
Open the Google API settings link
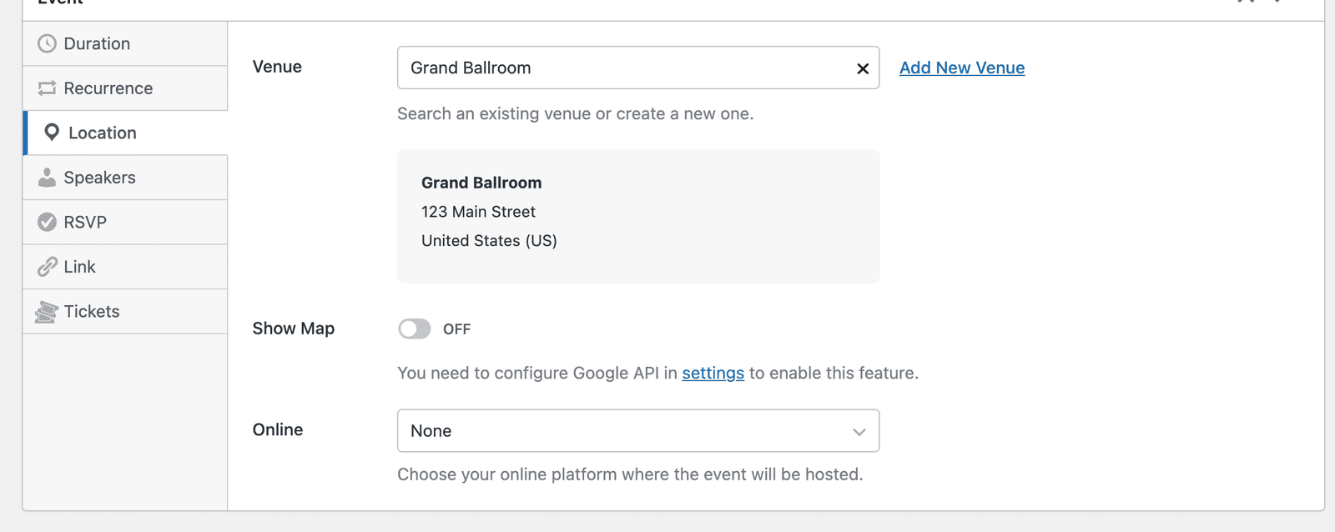point(713,373)
